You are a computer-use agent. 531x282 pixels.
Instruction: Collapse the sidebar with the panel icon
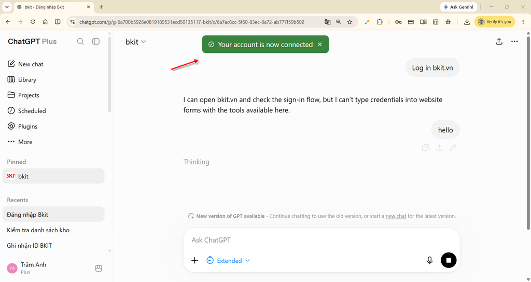pos(96,41)
